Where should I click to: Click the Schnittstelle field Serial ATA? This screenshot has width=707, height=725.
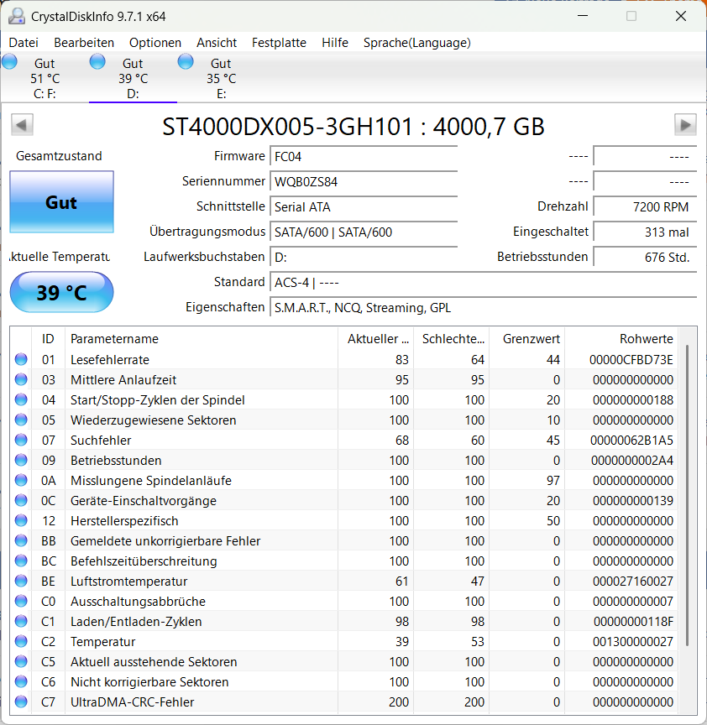tap(364, 206)
